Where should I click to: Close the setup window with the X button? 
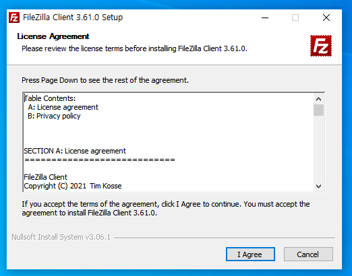coord(326,18)
